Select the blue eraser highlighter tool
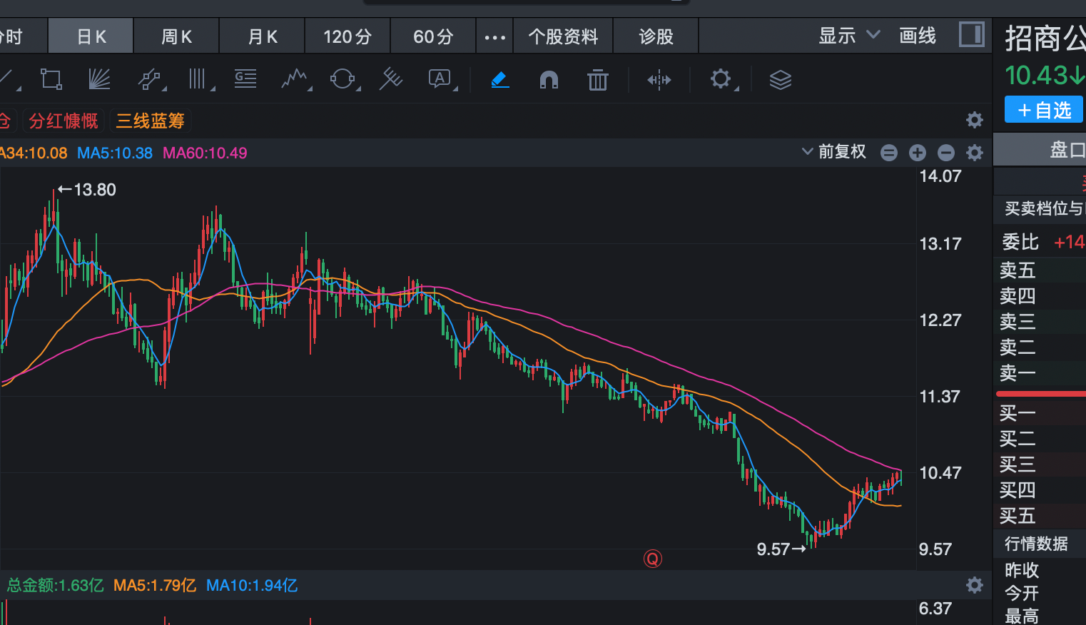1086x625 pixels. [x=500, y=79]
